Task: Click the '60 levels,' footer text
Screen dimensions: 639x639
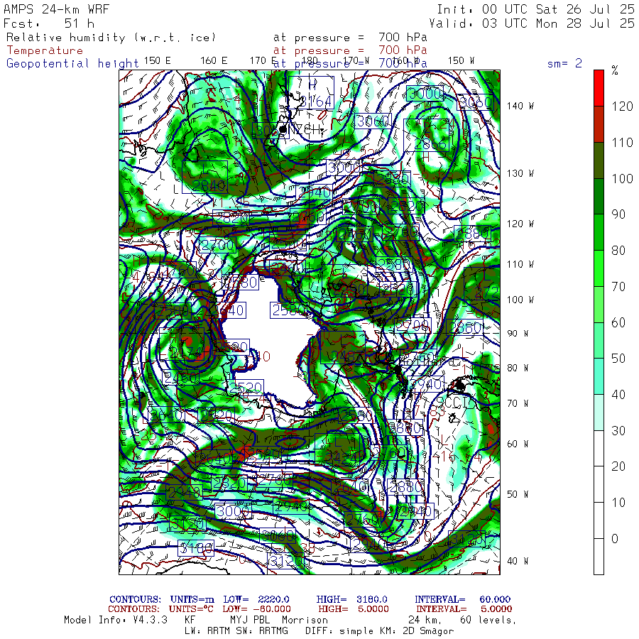Action: pyautogui.click(x=488, y=621)
